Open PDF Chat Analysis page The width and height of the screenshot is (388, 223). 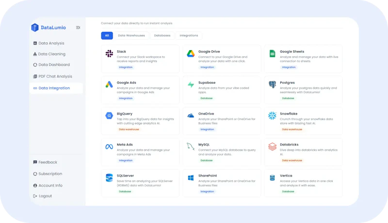click(x=56, y=77)
